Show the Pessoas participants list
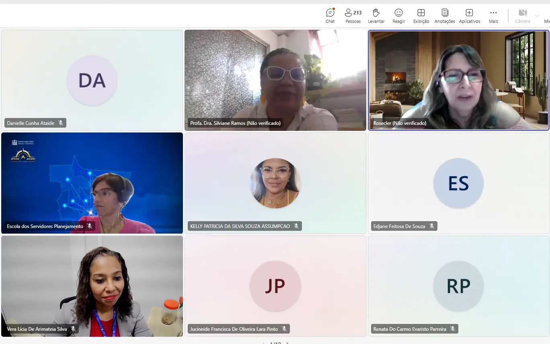This screenshot has width=550, height=344. click(353, 16)
